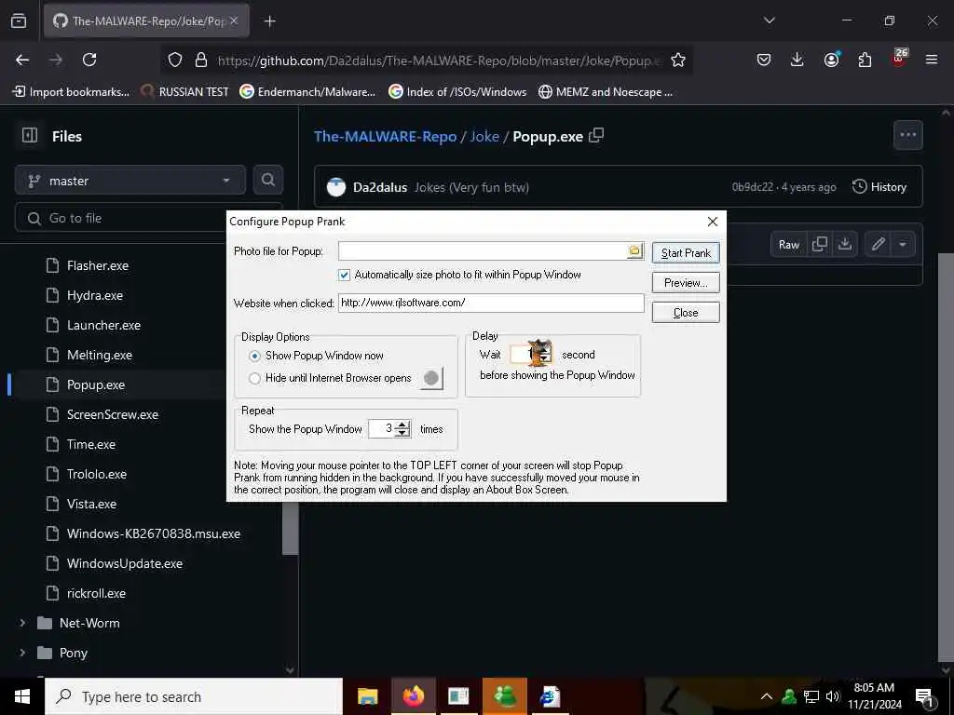Edit the file with the pencil icon
Image resolution: width=954 pixels, height=715 pixels.
tap(878, 244)
